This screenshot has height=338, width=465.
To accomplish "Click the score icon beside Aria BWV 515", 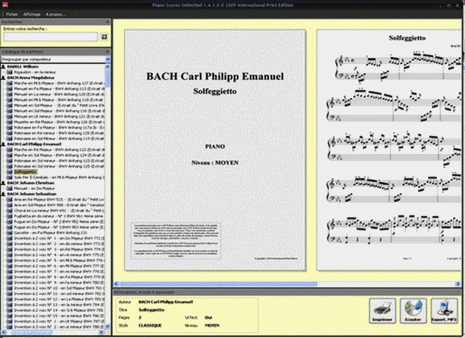I will [x=9, y=199].
